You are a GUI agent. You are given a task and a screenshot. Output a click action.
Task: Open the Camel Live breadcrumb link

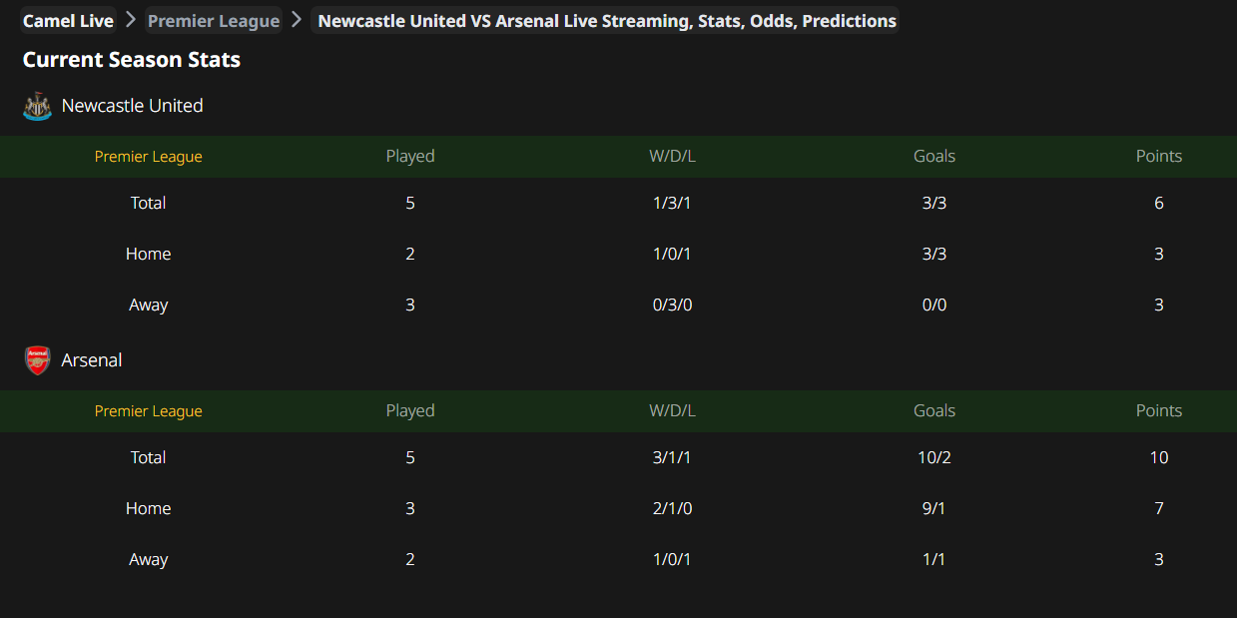68,21
